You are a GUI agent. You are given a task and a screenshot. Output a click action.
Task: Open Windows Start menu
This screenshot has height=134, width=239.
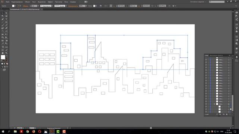coord(3,131)
